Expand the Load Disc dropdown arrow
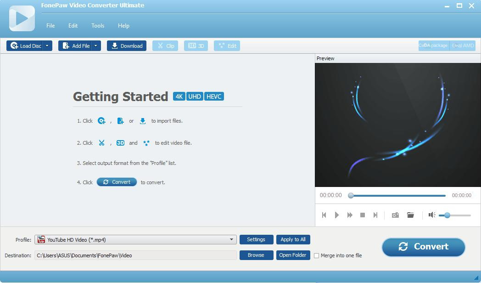 pos(46,45)
